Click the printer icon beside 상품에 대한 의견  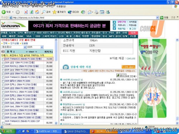coord(66,67)
